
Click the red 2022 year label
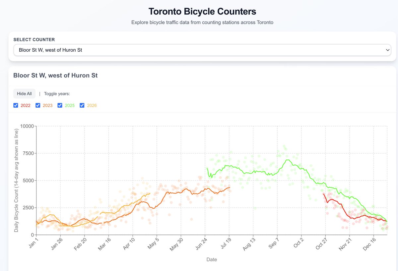(x=26, y=106)
